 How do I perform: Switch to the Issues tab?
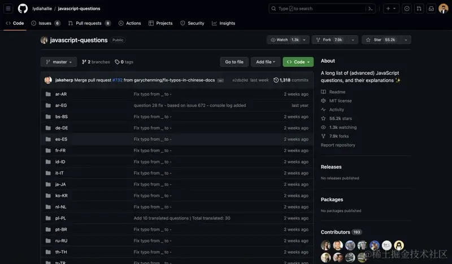[x=46, y=23]
